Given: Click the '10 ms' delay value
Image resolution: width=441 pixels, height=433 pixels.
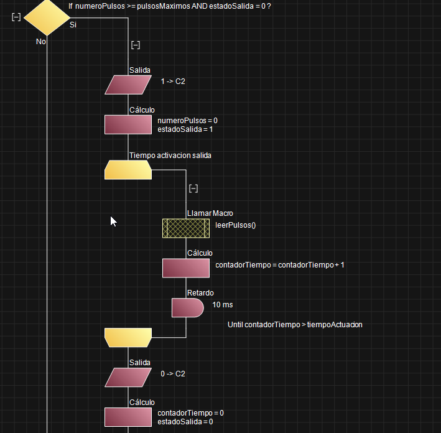Looking at the screenshot, I should pyautogui.click(x=223, y=305).
